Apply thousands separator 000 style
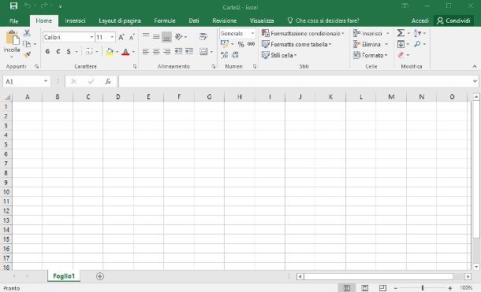Screen dimensions: 481x292 (251, 44)
